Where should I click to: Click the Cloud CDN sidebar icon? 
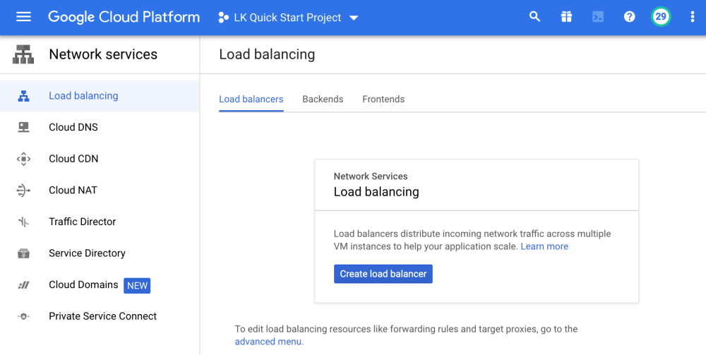click(23, 159)
